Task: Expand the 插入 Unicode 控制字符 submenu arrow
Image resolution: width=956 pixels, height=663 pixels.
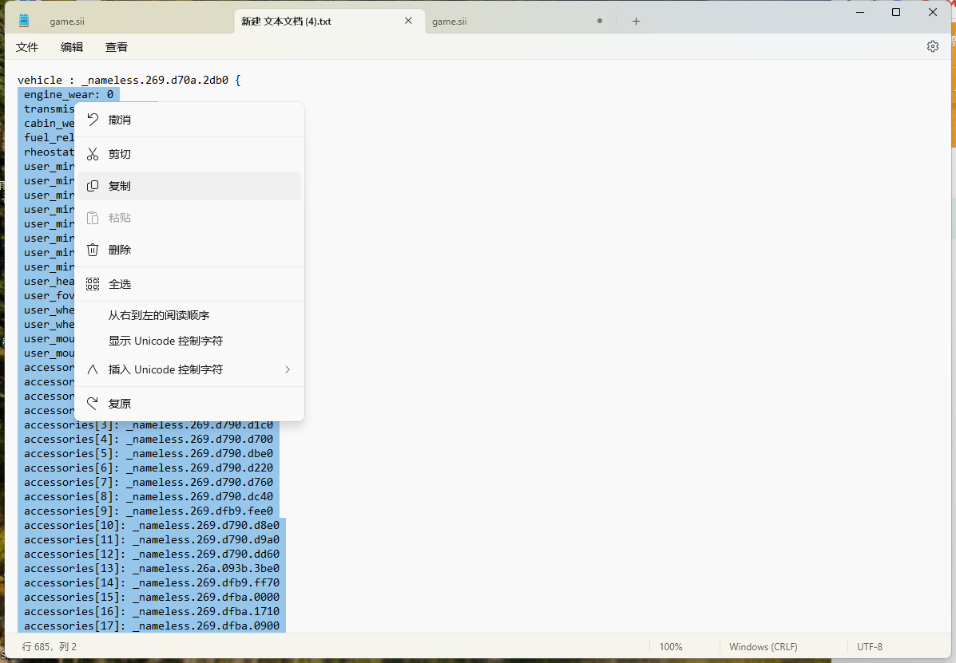Action: click(288, 369)
